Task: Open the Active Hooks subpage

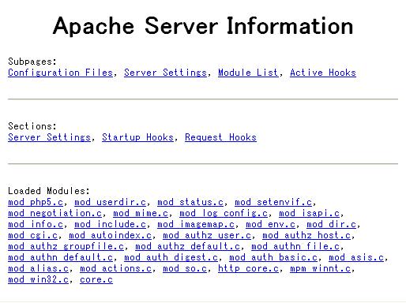Action: coord(323,73)
